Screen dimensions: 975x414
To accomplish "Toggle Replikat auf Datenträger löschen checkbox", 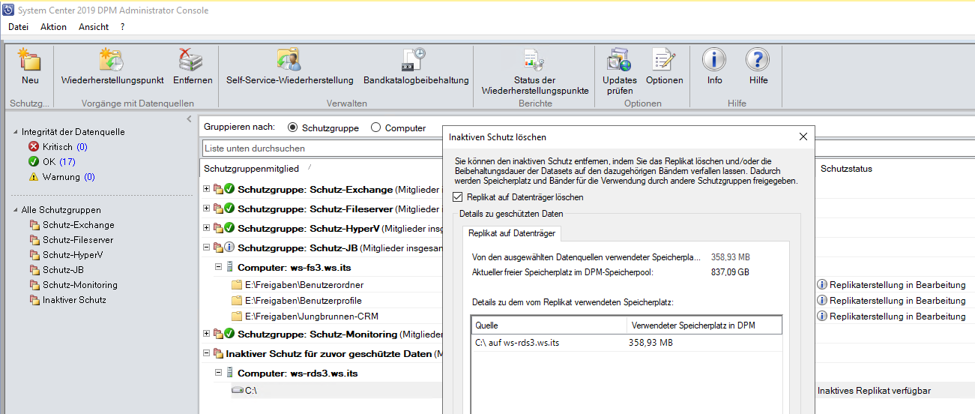I will (x=458, y=197).
